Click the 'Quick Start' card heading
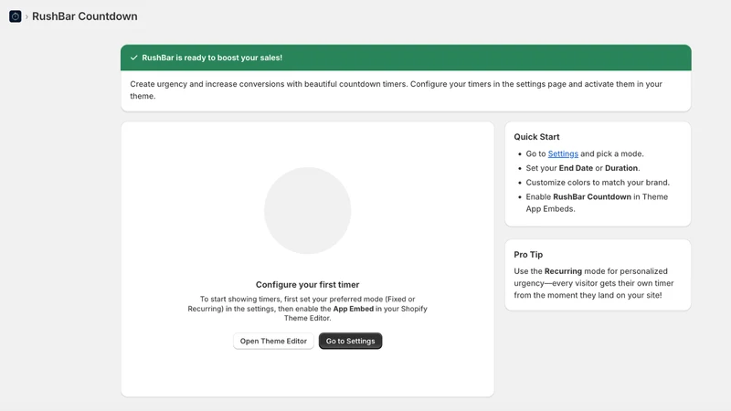The image size is (731, 411). pos(536,137)
